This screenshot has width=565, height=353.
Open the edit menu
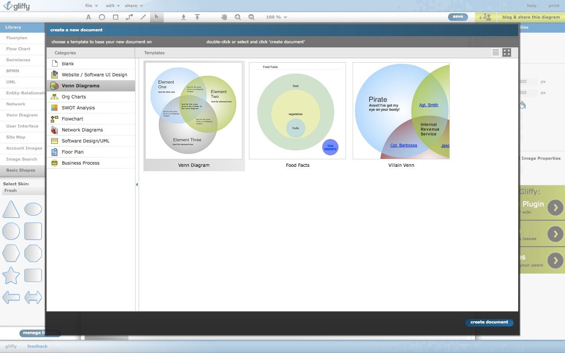point(113,6)
